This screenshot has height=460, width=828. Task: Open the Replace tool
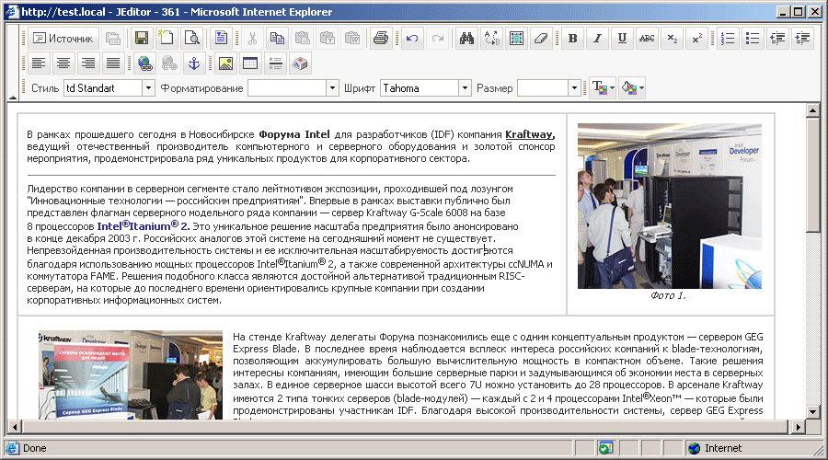coord(491,38)
